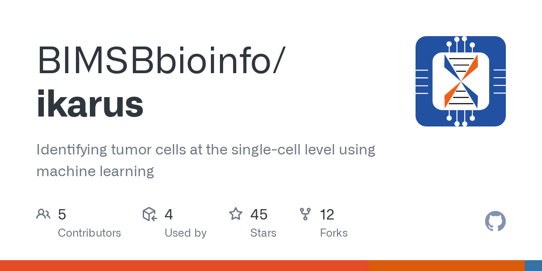The image size is (542, 271).
Task: Click the Stars star icon
Action: click(236, 214)
